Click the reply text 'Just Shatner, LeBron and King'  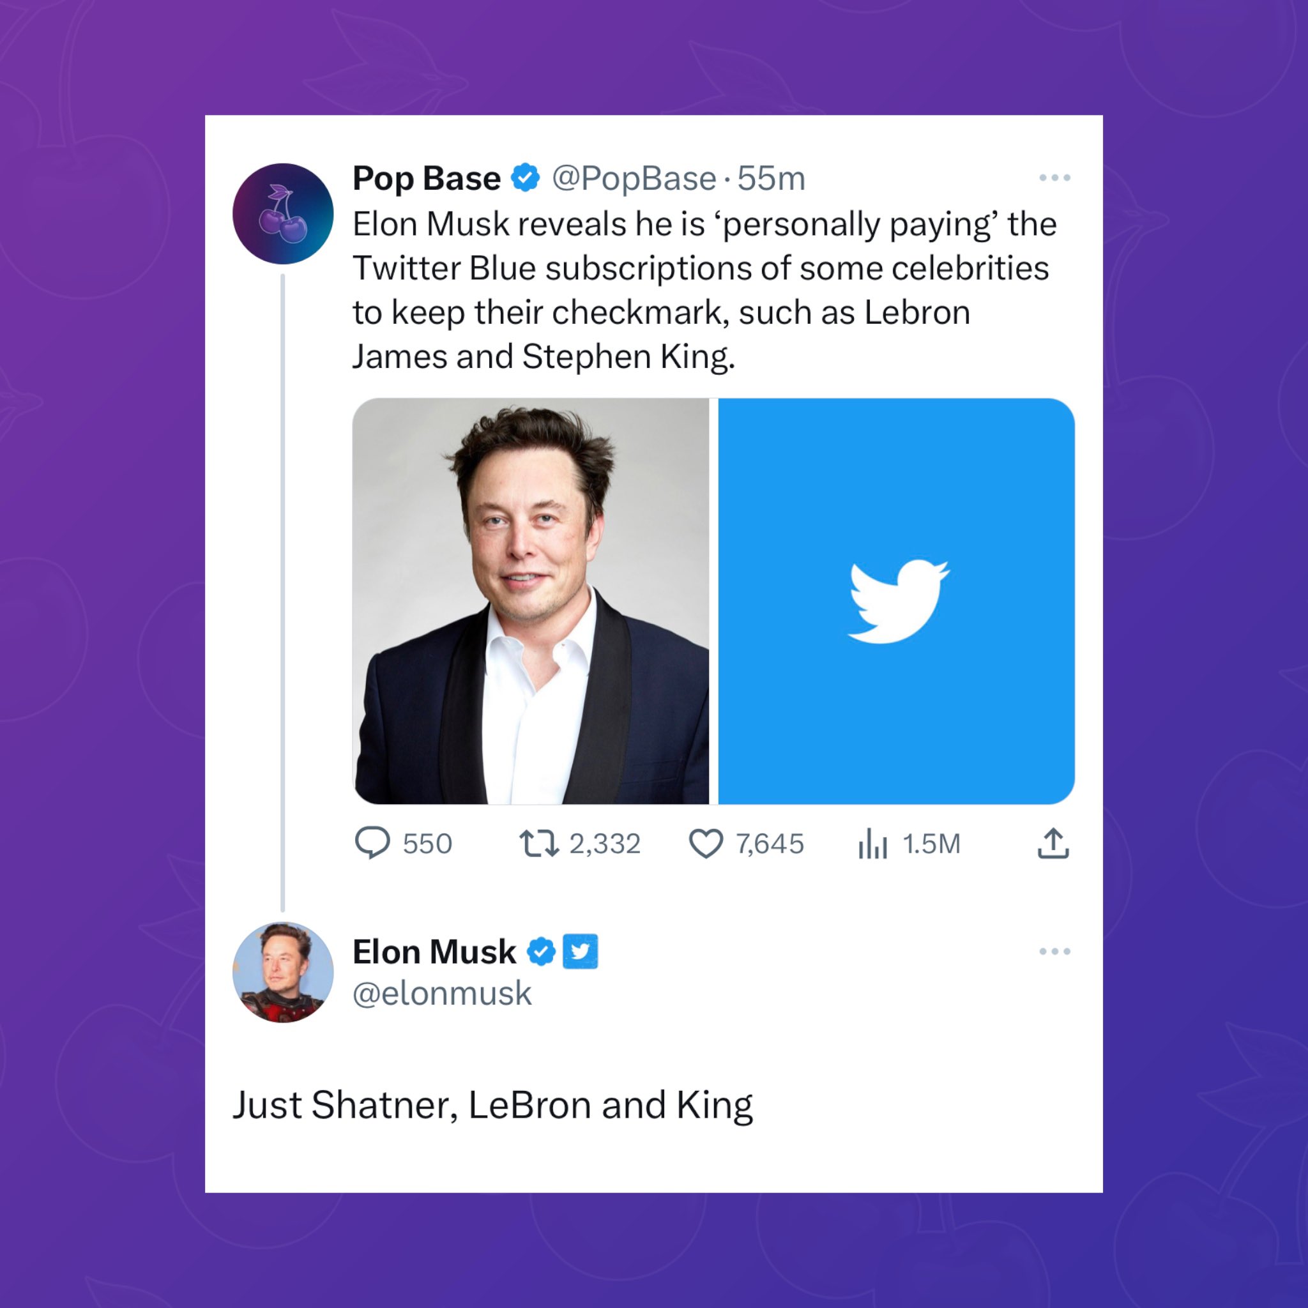(x=492, y=1105)
